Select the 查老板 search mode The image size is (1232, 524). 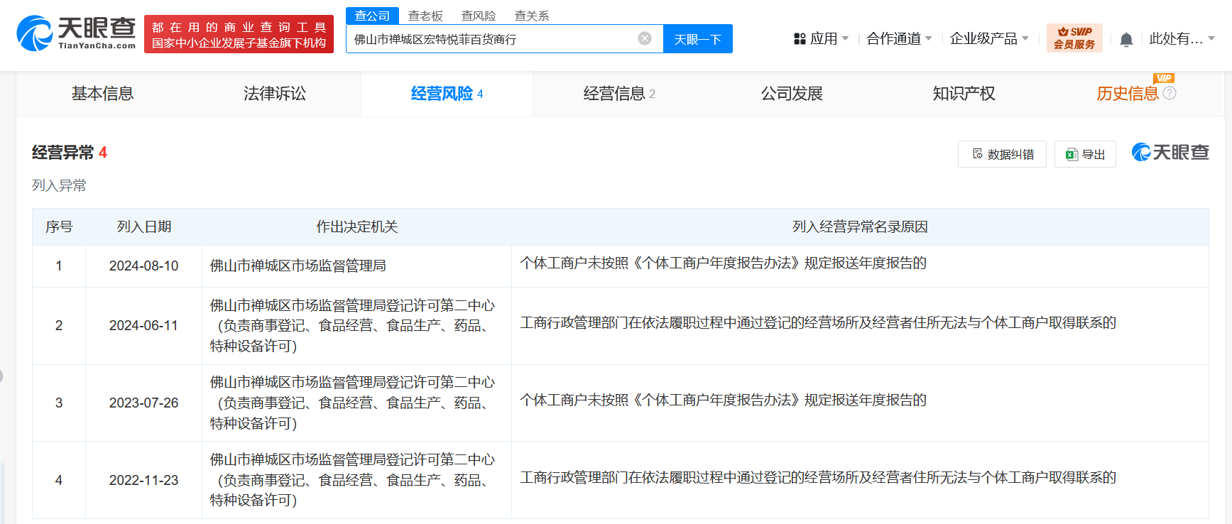point(425,16)
